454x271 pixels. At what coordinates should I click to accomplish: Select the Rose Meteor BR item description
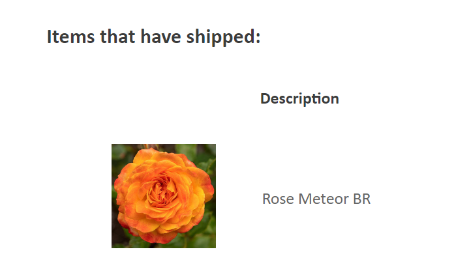point(316,199)
